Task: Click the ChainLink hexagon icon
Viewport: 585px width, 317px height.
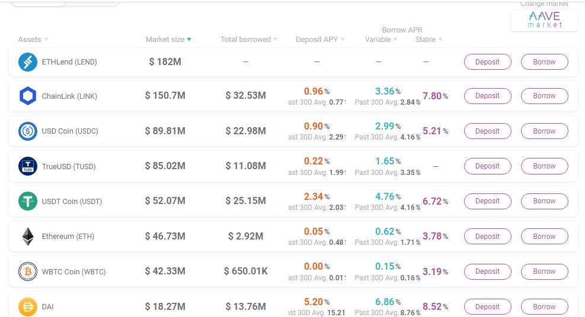Action: pos(28,96)
